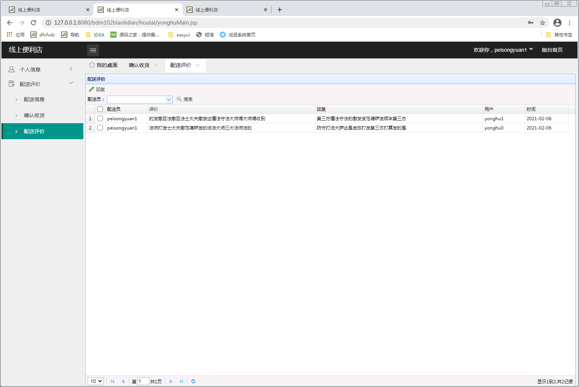The height and width of the screenshot is (387, 579).
Task: Expand the 个人信息 sidebar section
Action: (71, 68)
